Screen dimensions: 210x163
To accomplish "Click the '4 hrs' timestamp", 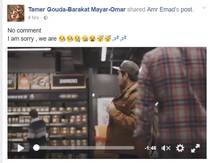I will (x=33, y=18).
